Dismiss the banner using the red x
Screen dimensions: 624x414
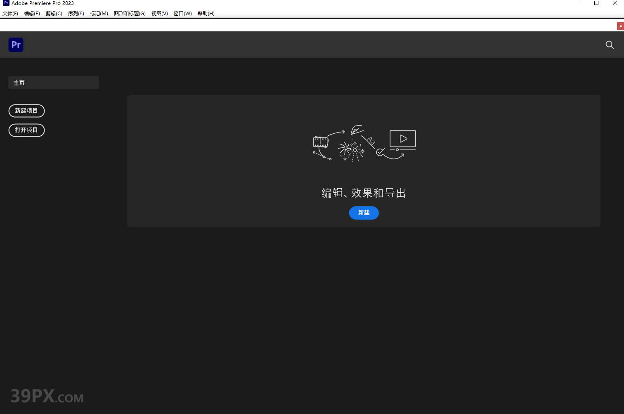[x=620, y=26]
